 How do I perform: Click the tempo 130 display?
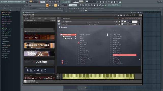(43, 2)
